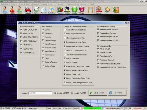Open the Pesquisar Ordens menu
Viewport: 147px width, 110px height.
[x=46, y=4]
